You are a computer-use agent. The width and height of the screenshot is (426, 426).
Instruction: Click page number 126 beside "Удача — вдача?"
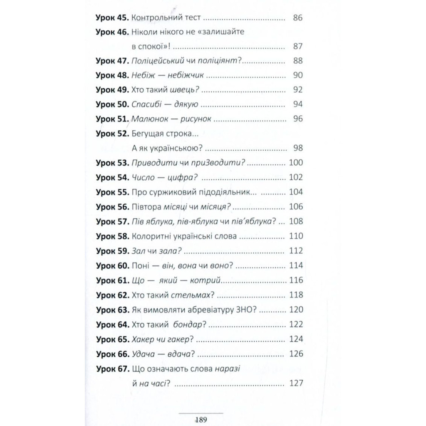point(295,354)
